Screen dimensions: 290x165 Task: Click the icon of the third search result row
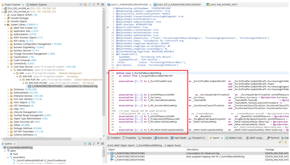click(x=112, y=160)
